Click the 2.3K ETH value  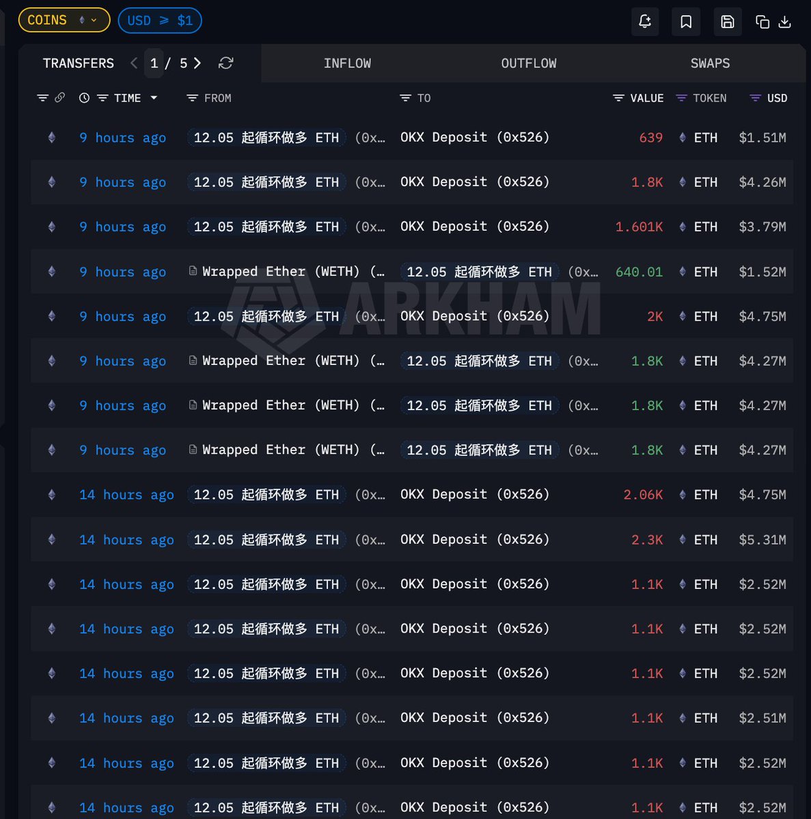click(647, 540)
